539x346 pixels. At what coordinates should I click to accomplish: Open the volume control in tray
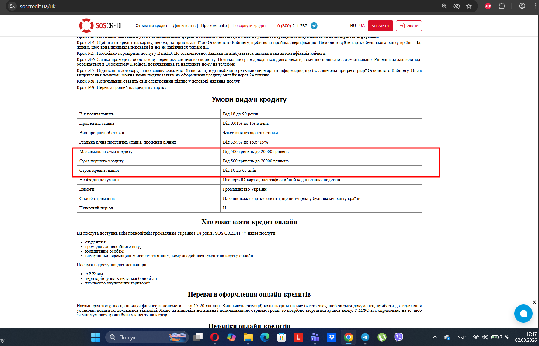click(x=485, y=337)
